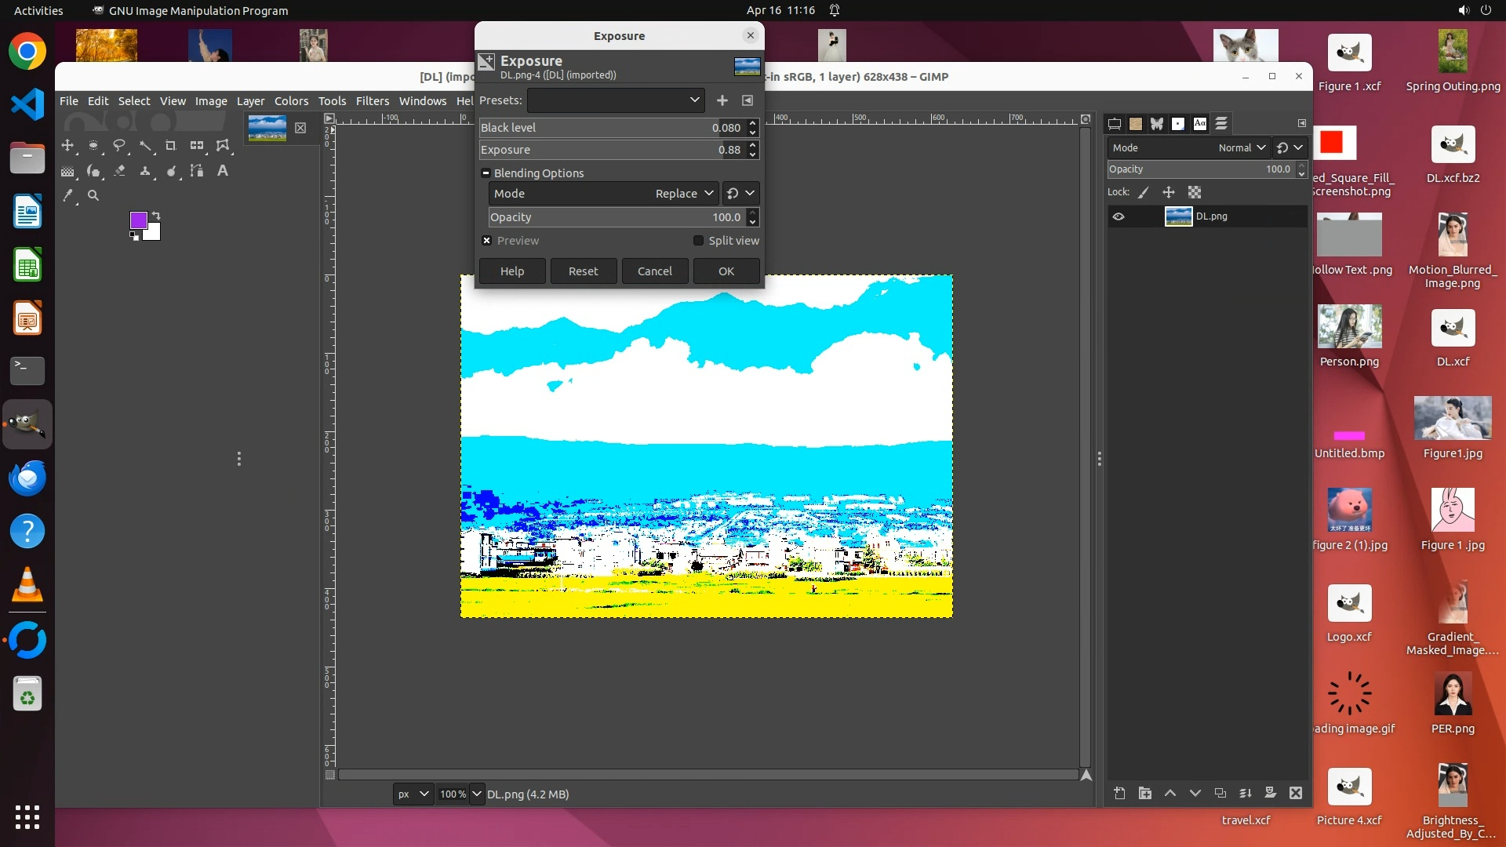Select the Eraser tool
The image size is (1506, 847).
119,171
